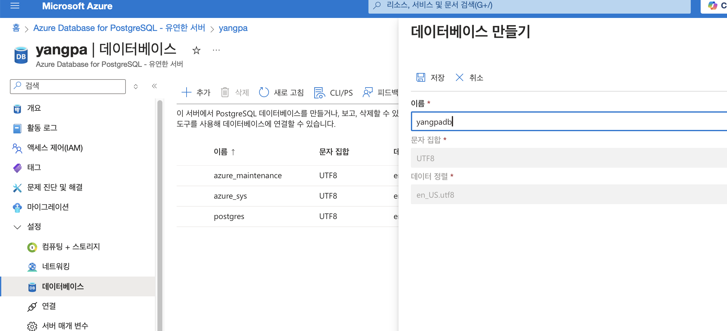The width and height of the screenshot is (727, 331).
Task: Open the yangpa breadcrumb link
Action: coord(233,28)
